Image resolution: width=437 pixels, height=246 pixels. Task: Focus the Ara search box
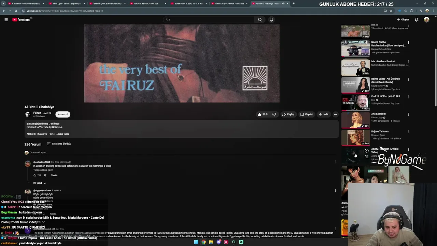pos(209,19)
